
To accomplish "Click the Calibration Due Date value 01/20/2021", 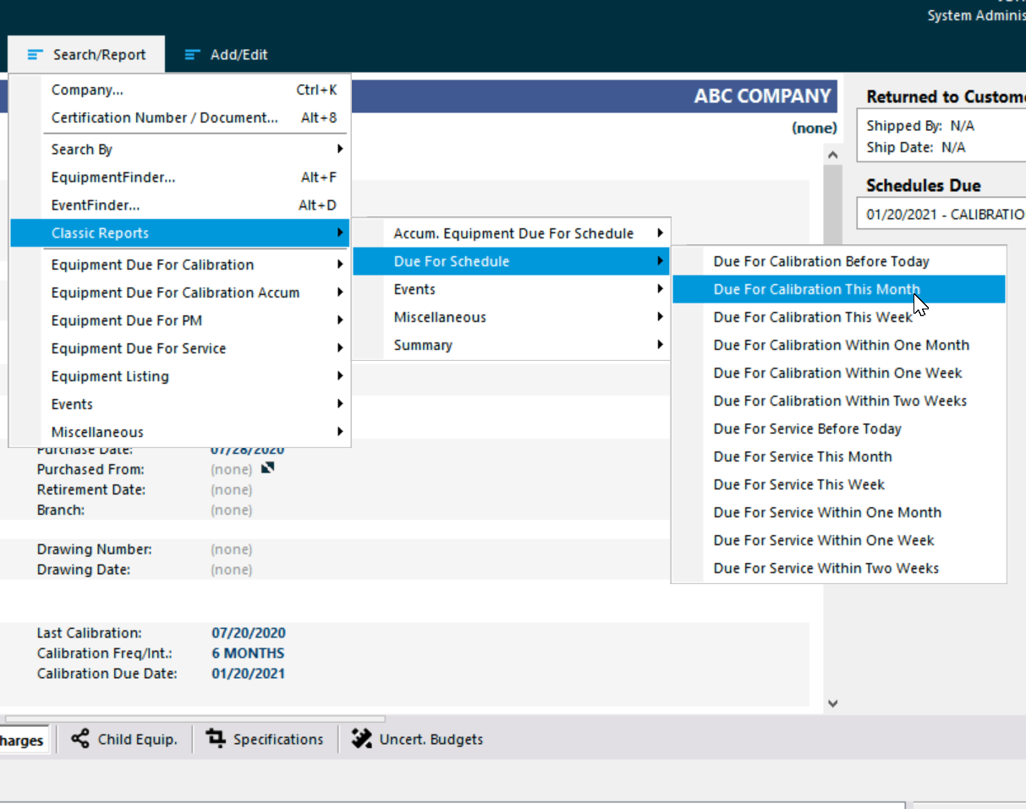I will coord(248,674).
